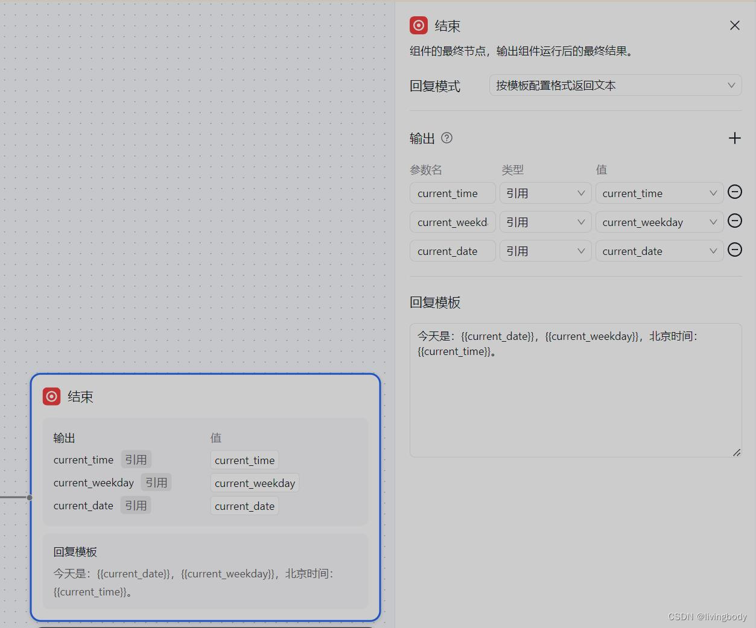Image resolution: width=756 pixels, height=628 pixels.
Task: Click the 回复模板 label in the node
Action: point(75,552)
